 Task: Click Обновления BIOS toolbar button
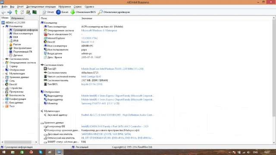[83, 12]
